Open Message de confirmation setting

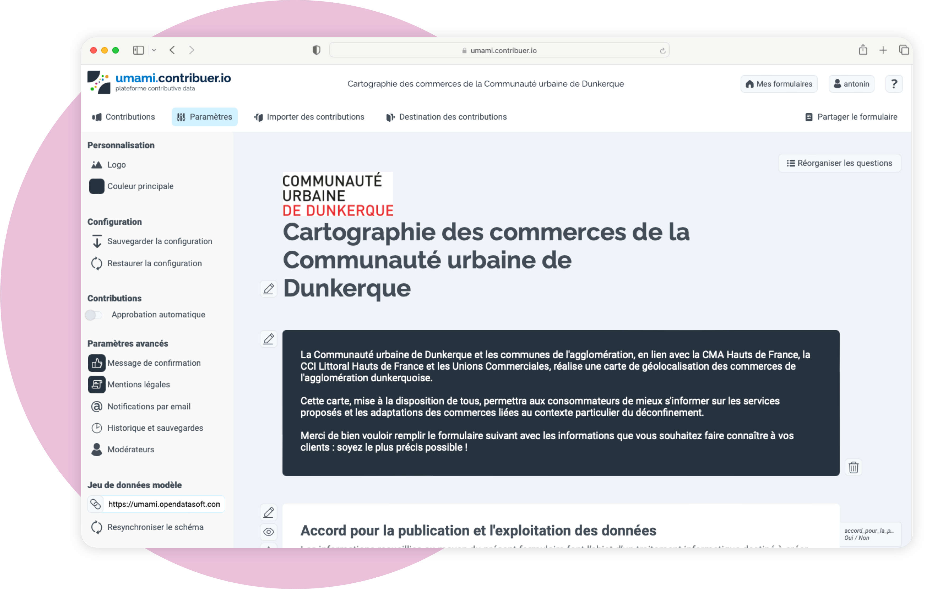[144, 363]
